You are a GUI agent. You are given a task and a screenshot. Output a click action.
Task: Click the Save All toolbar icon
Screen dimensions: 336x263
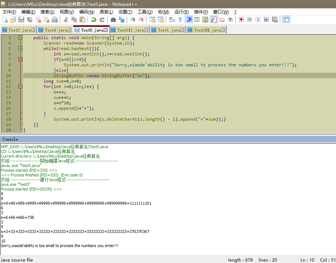click(x=30, y=20)
